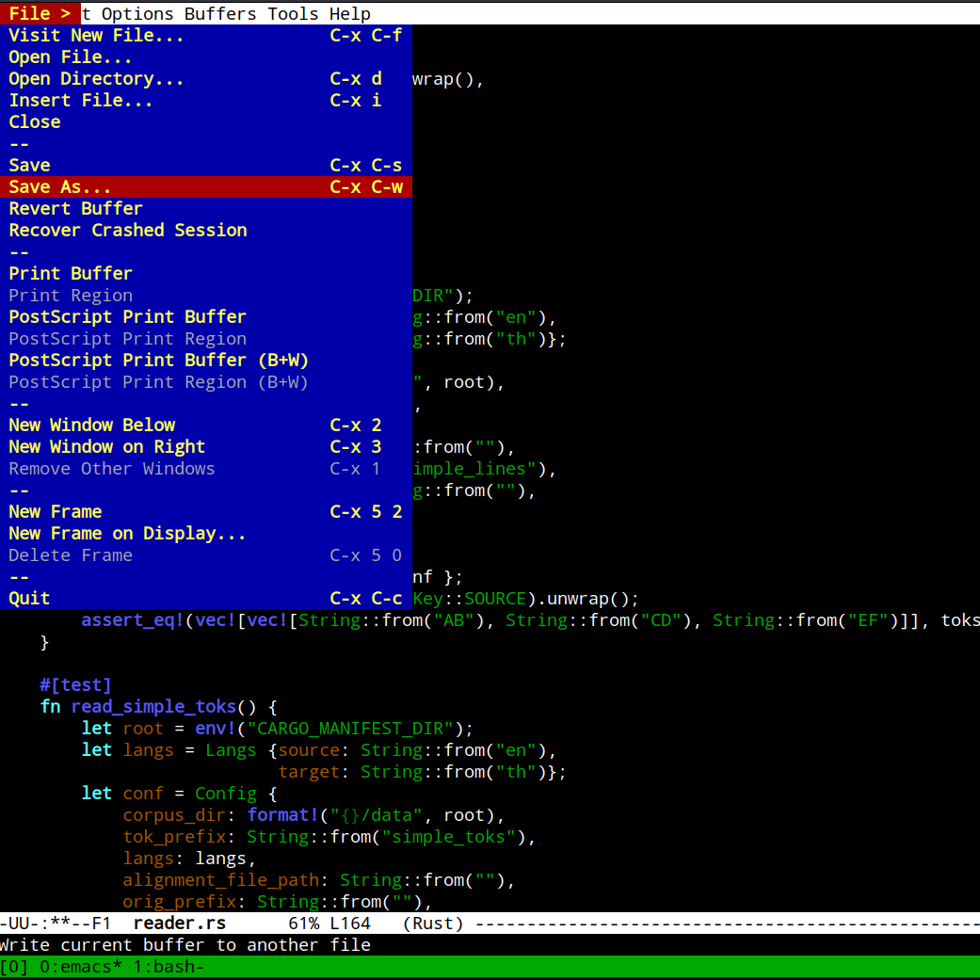This screenshot has height=980, width=980.
Task: Click 'New Frame on Display...'
Action: click(x=127, y=534)
